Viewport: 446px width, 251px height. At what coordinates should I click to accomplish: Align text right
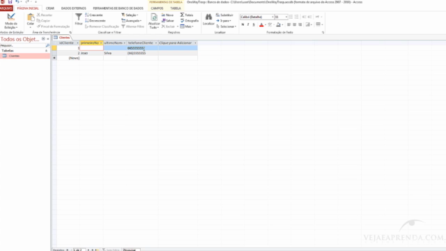coord(300,24)
